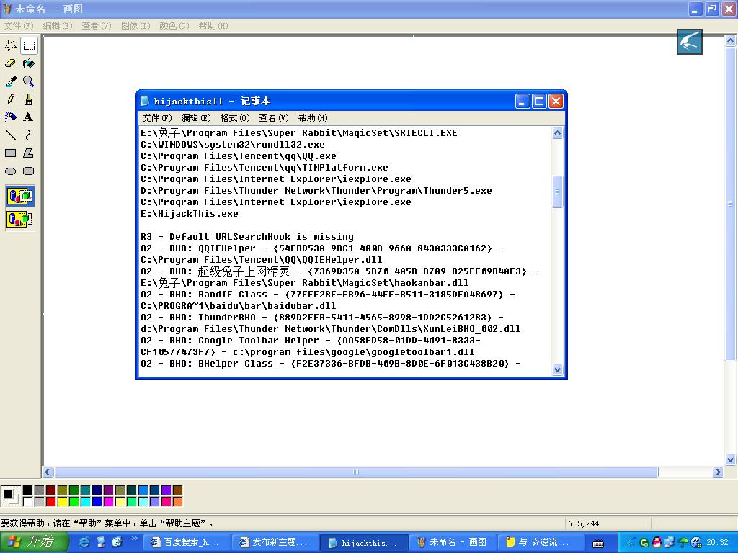
Task: Select the Polygon shape tool
Action: click(29, 153)
